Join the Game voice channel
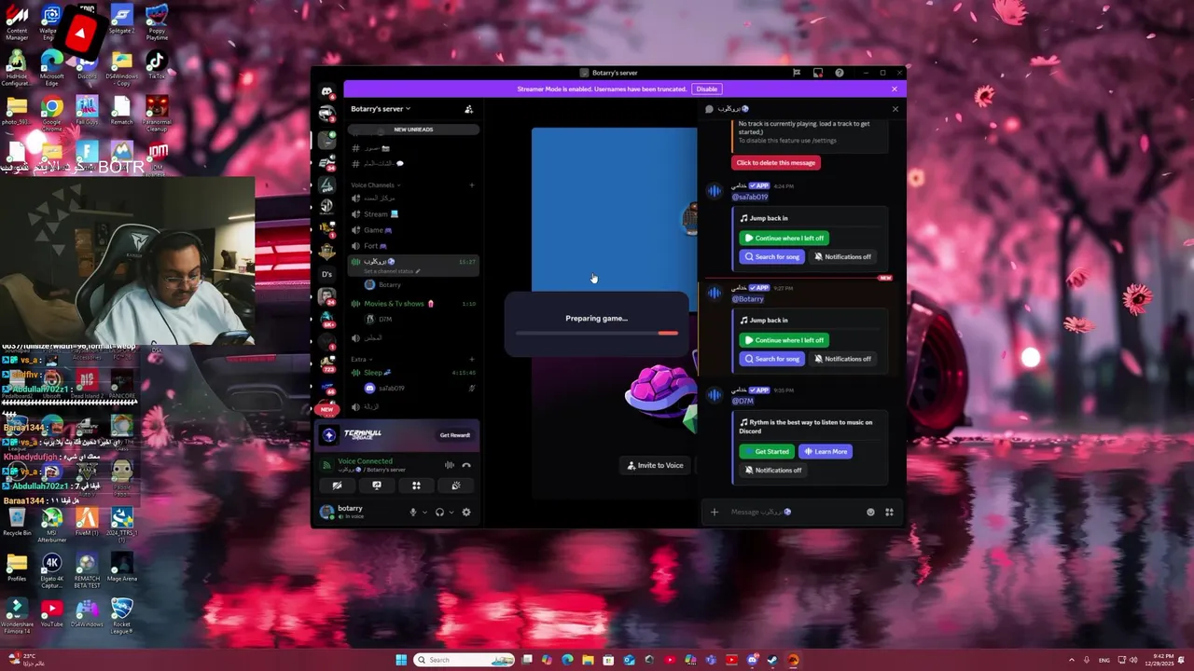This screenshot has width=1194, height=671. [413, 230]
